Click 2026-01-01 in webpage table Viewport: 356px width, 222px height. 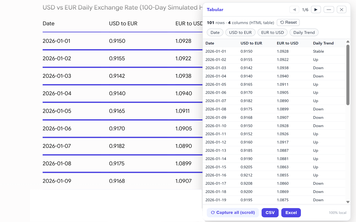[56, 41]
